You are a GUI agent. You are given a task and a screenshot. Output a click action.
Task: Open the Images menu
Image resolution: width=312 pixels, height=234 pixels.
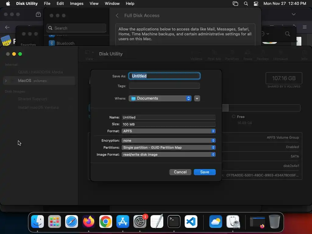tap(76, 4)
